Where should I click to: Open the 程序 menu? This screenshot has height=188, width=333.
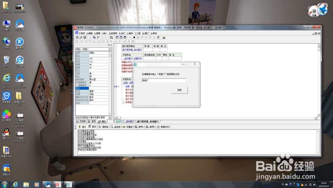pos(82,33)
